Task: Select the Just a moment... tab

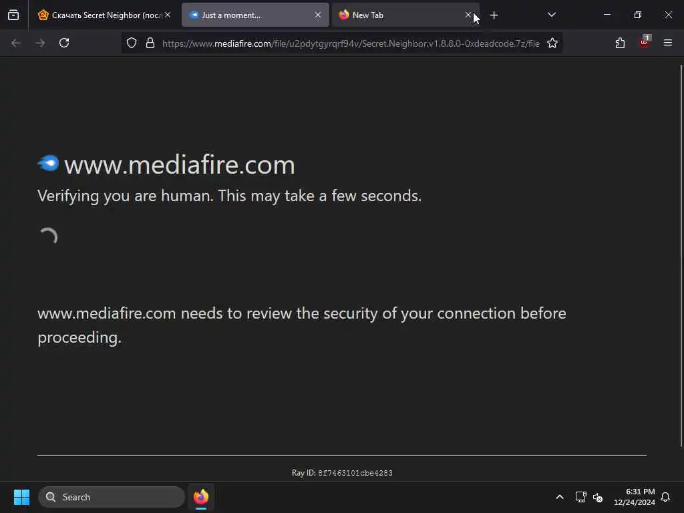Action: (255, 15)
